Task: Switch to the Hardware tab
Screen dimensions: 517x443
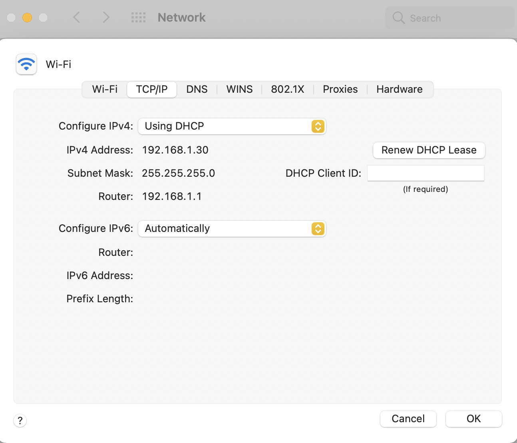Action: tap(400, 89)
